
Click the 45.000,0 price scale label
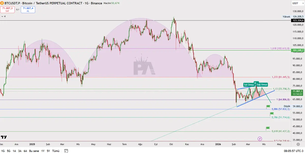(298, 126)
